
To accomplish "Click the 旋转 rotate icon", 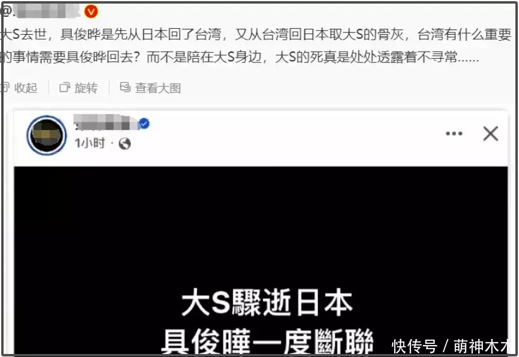I will coord(64,88).
